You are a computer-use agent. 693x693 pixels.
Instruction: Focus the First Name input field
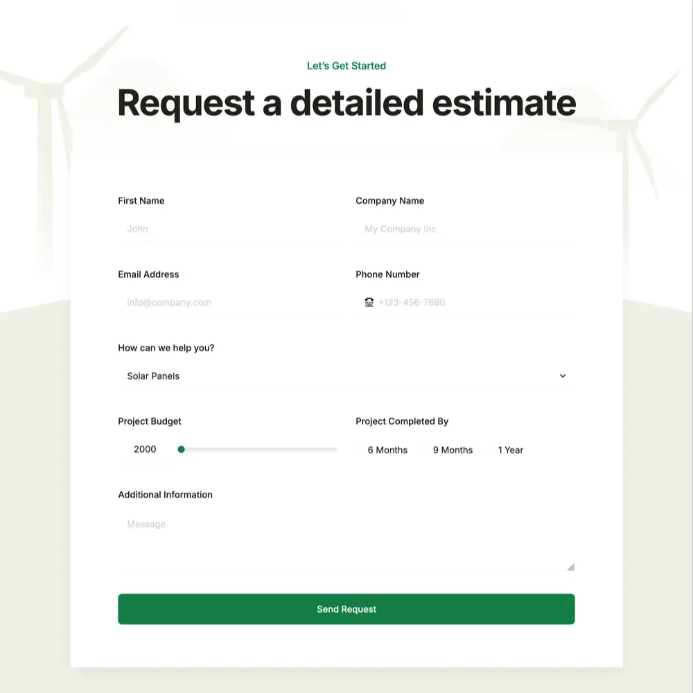coord(228,229)
